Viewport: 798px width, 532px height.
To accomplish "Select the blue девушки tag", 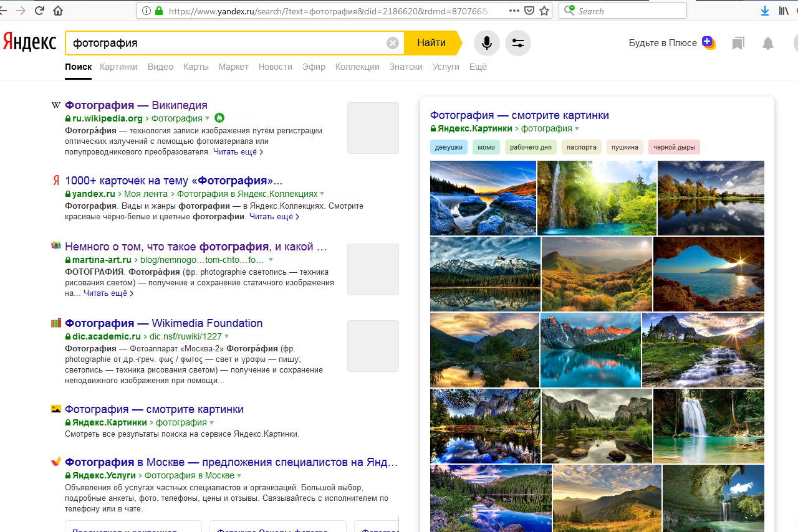I will point(448,147).
